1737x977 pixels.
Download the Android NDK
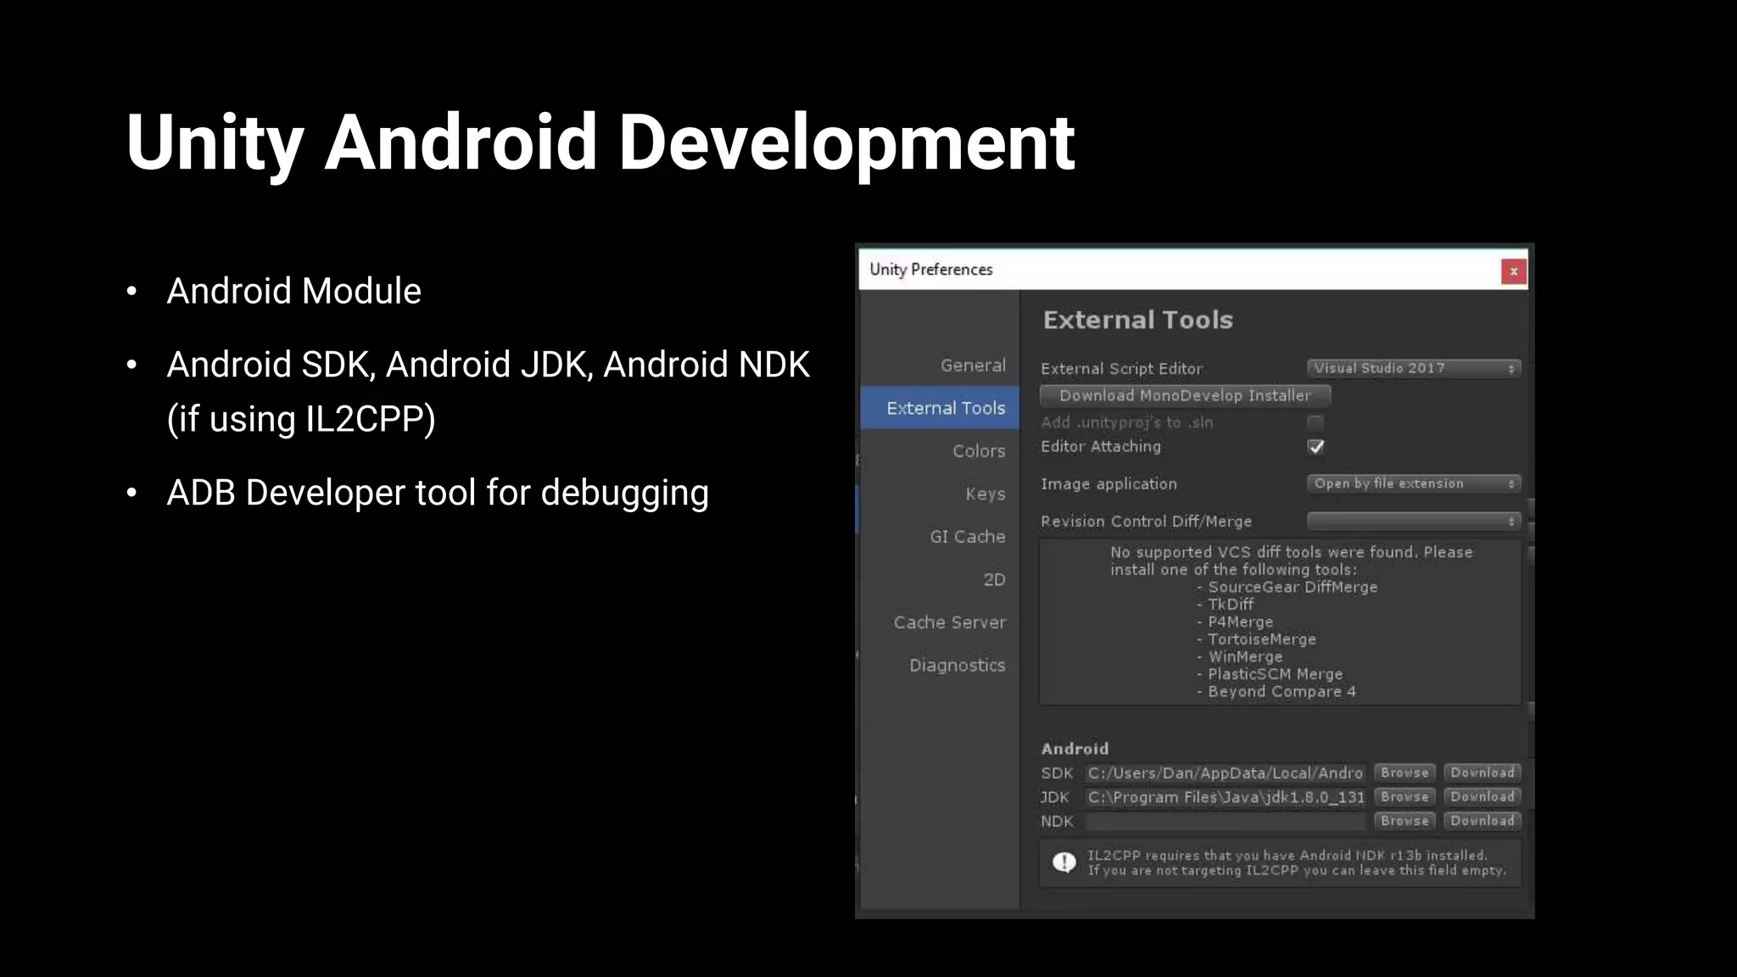pos(1483,821)
